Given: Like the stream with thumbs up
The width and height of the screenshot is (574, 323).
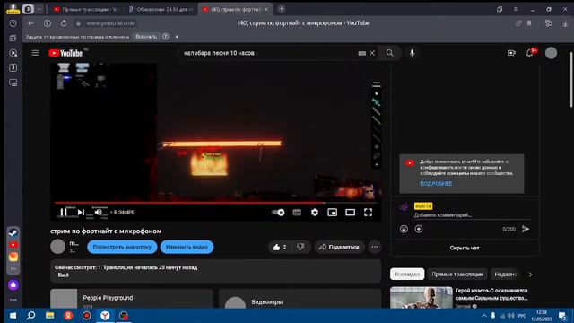Looking at the screenshot, I should (x=280, y=248).
